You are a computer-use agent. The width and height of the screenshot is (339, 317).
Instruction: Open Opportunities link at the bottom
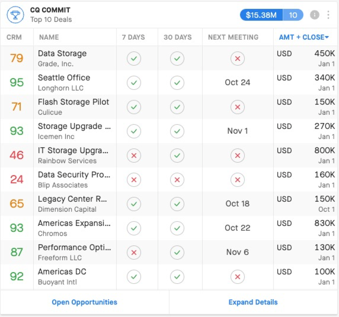tap(84, 302)
